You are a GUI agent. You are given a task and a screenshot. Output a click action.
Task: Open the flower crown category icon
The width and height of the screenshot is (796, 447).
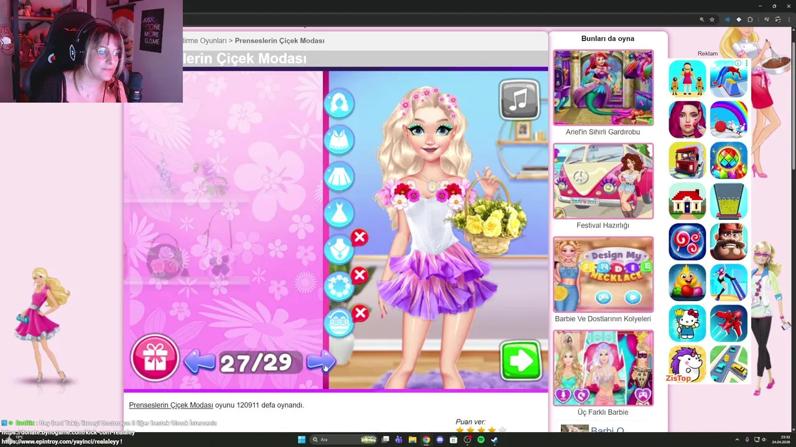pos(339,286)
